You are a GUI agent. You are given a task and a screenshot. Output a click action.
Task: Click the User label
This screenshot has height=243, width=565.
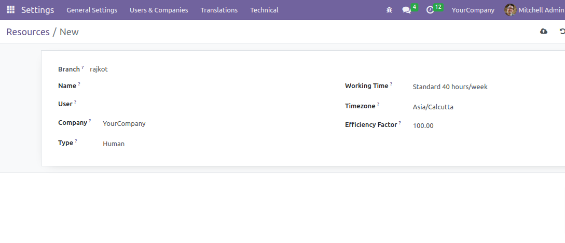coord(65,104)
